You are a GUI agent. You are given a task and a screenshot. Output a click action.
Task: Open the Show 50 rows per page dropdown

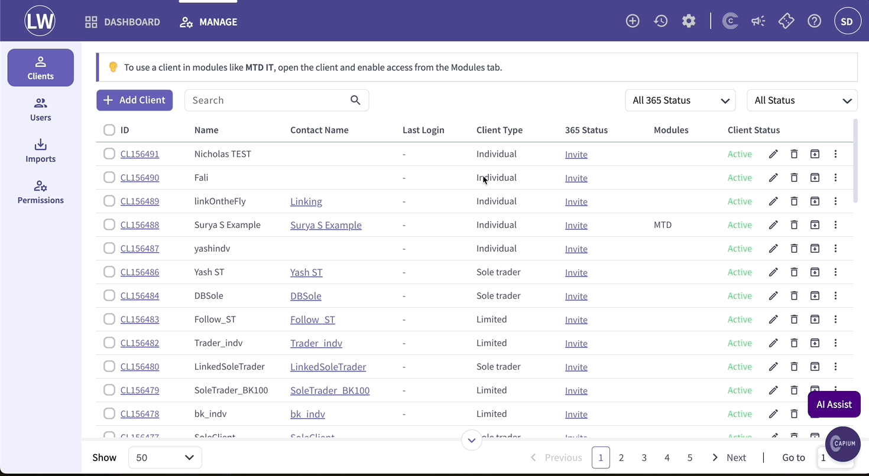coord(165,458)
